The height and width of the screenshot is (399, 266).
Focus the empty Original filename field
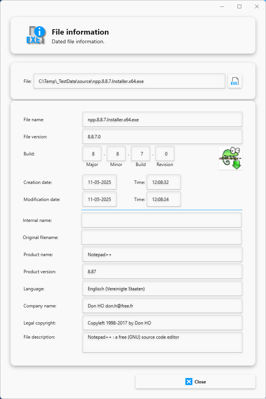[161, 237]
